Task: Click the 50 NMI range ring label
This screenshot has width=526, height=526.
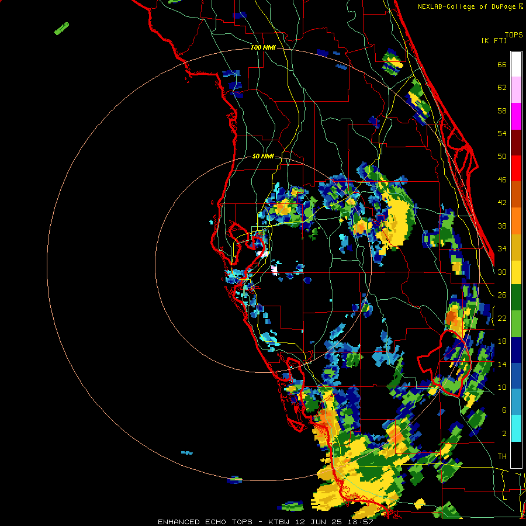Action: [x=263, y=156]
